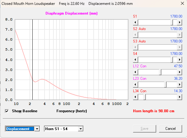Click the Diaphragm Displacement chart title
This screenshot has height=138, width=187.
[x=72, y=13]
